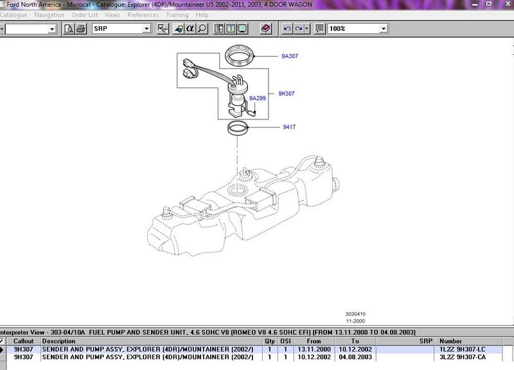The image size is (514, 370).
Task: Click the Callout column header
Action: (24, 341)
